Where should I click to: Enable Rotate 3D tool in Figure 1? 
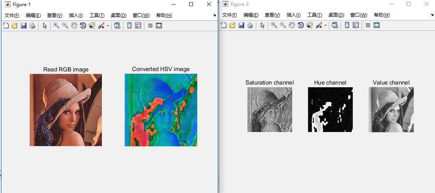pos(83,26)
